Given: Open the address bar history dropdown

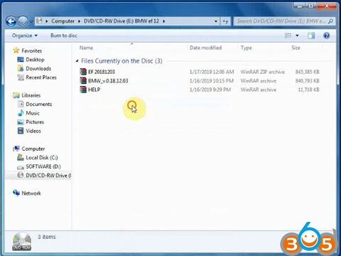Looking at the screenshot, I should click(216, 21).
